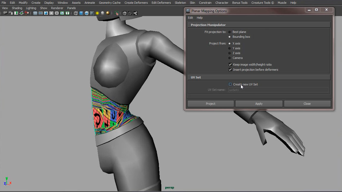
Task: Choose Y axis as projection direction
Action: [230, 48]
